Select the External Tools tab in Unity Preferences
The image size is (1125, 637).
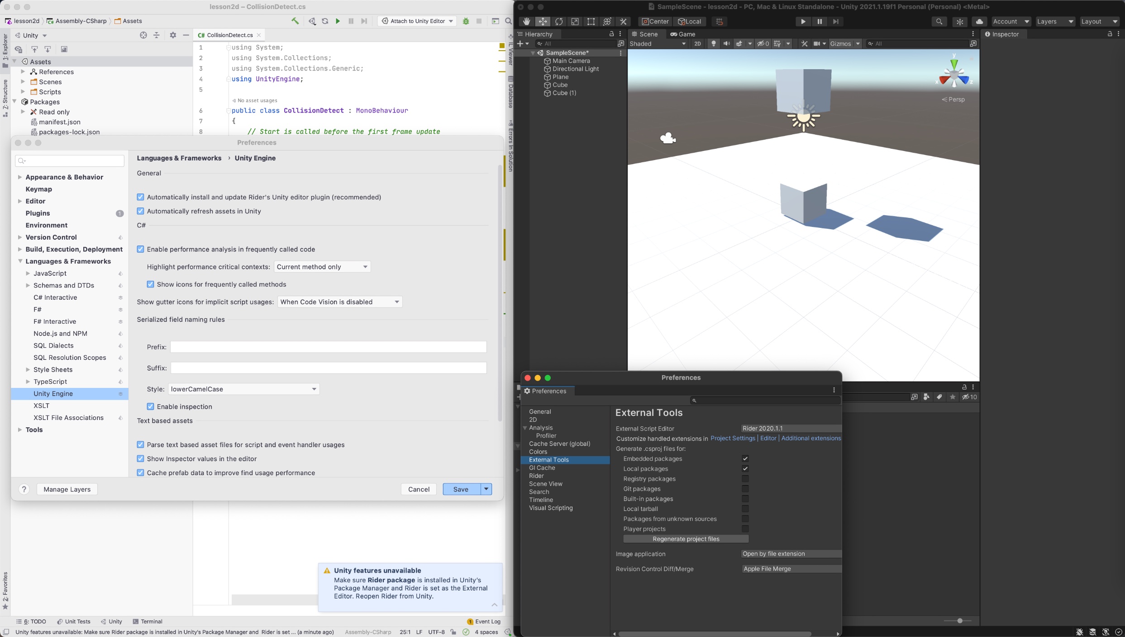pyautogui.click(x=548, y=458)
